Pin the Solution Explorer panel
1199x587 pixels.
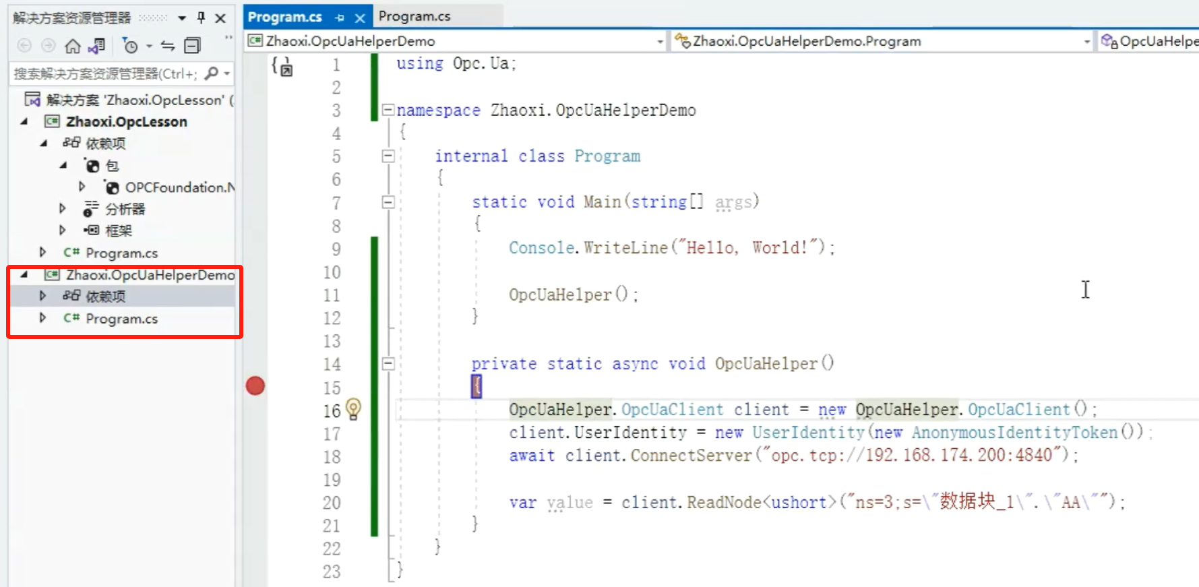[201, 18]
